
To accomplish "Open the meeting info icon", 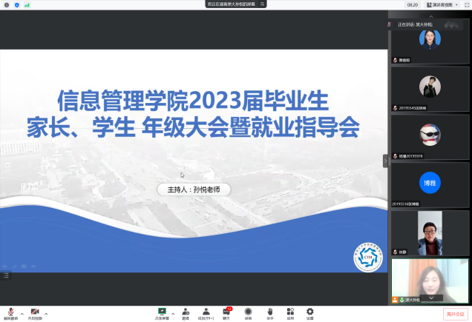I will point(6,4).
